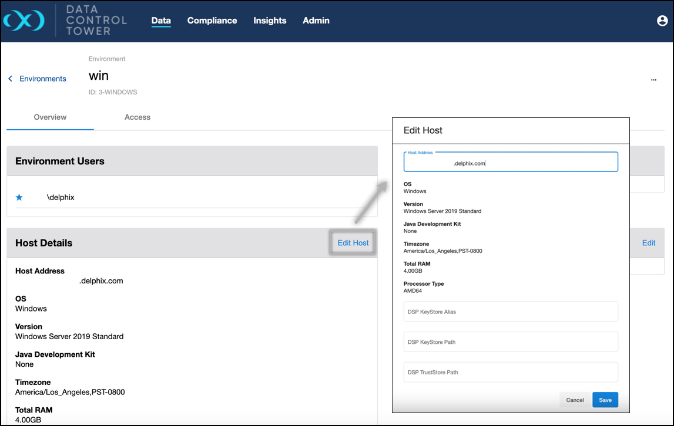This screenshot has width=674, height=426.
Task: Select the DSP TrustStore Path input
Action: click(511, 372)
